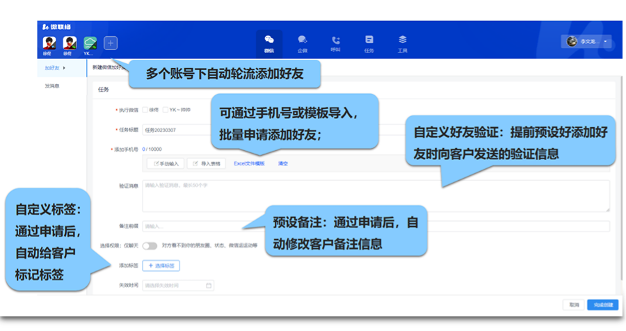Select the first account avatar
Image resolution: width=626 pixels, height=331 pixels.
click(48, 42)
